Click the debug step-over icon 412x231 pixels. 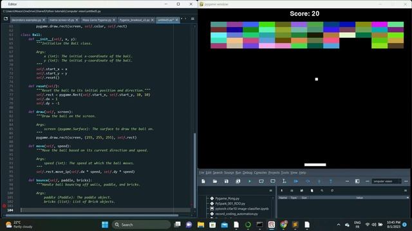click(x=308, y=181)
